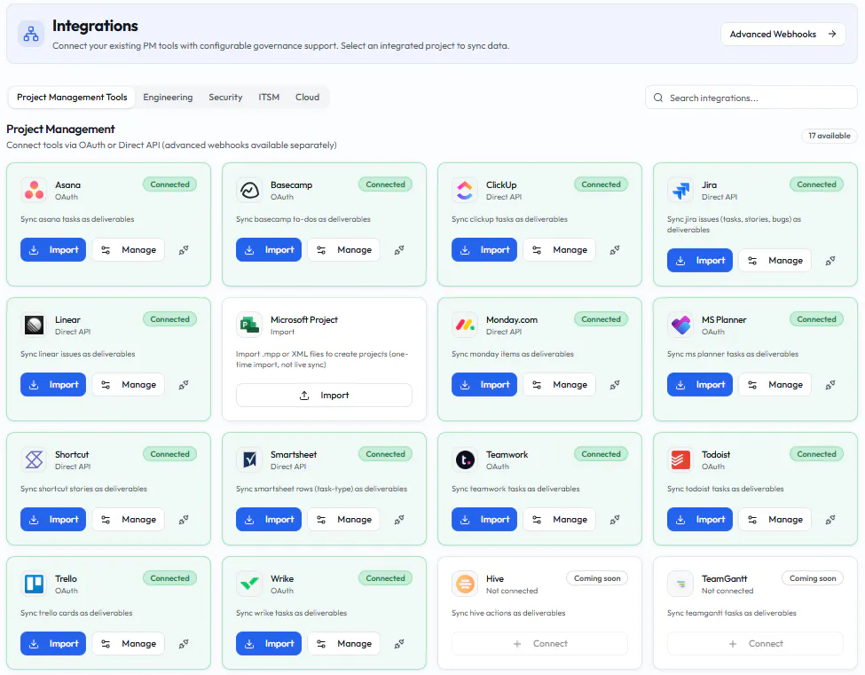Click the Hive logo icon
The image size is (865, 675).
click(x=465, y=584)
